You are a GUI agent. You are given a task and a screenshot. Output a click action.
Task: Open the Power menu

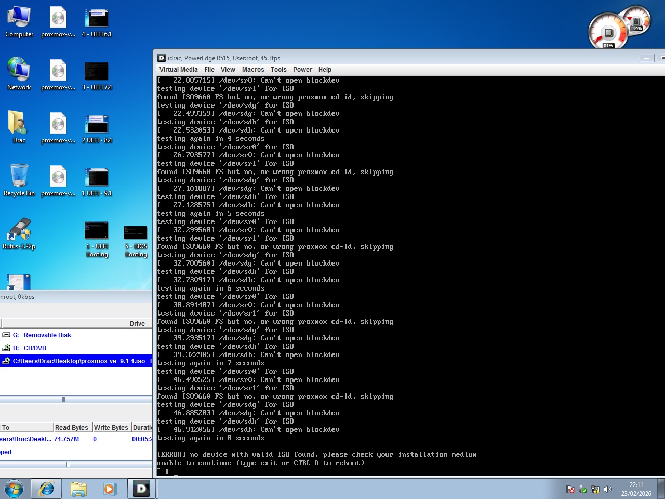pyautogui.click(x=302, y=70)
